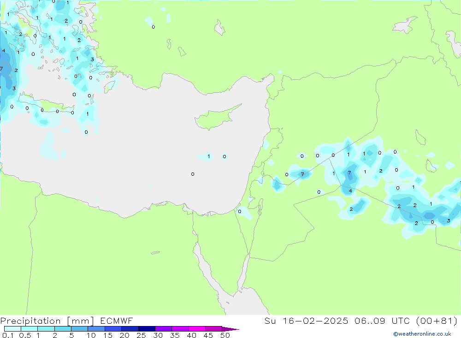This screenshot has height=338, width=461.
Task: Choose the 30–35 mm purple legend swatch
Action: [x=164, y=329]
